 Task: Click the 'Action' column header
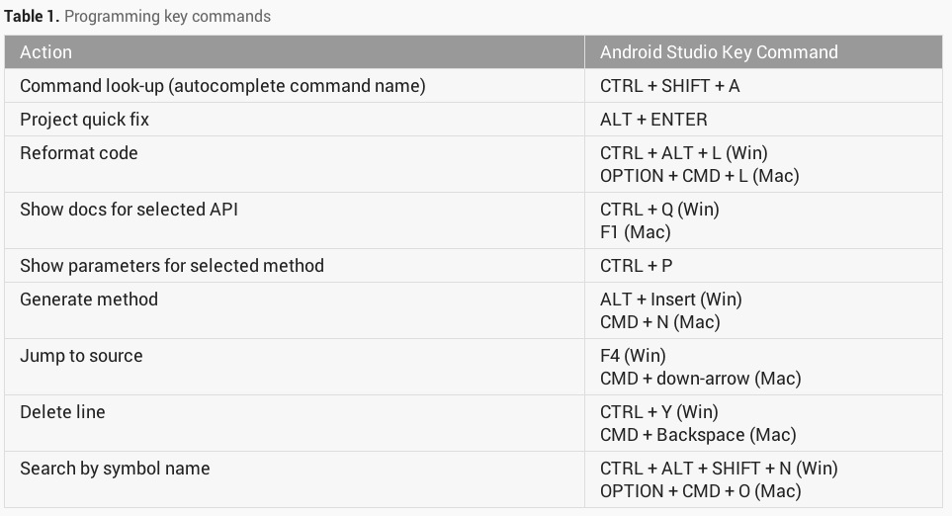pyautogui.click(x=46, y=52)
